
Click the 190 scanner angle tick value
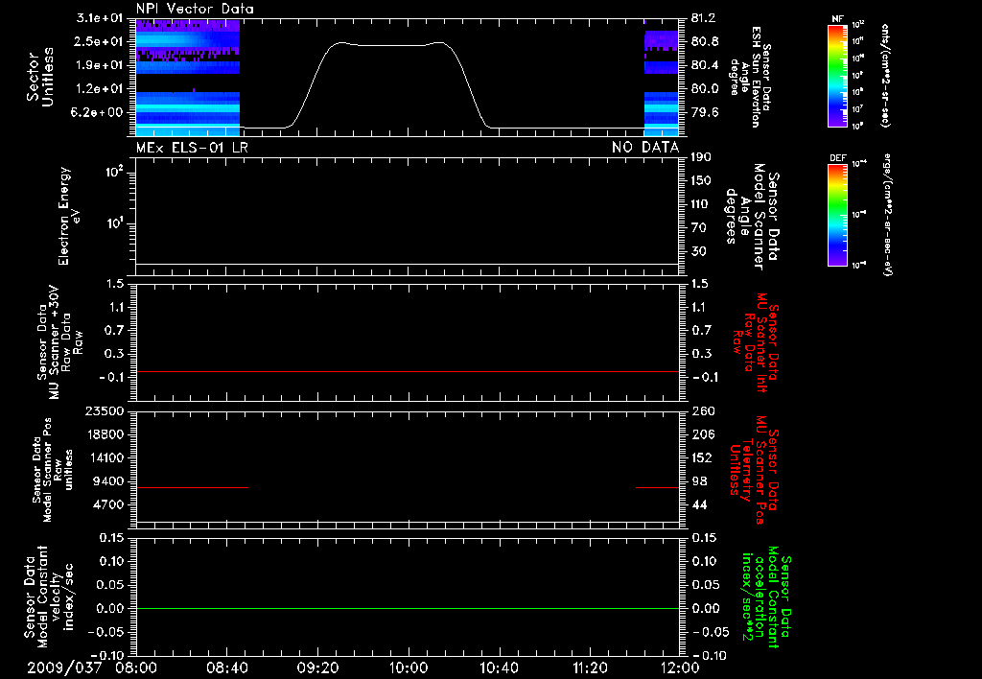click(701, 157)
